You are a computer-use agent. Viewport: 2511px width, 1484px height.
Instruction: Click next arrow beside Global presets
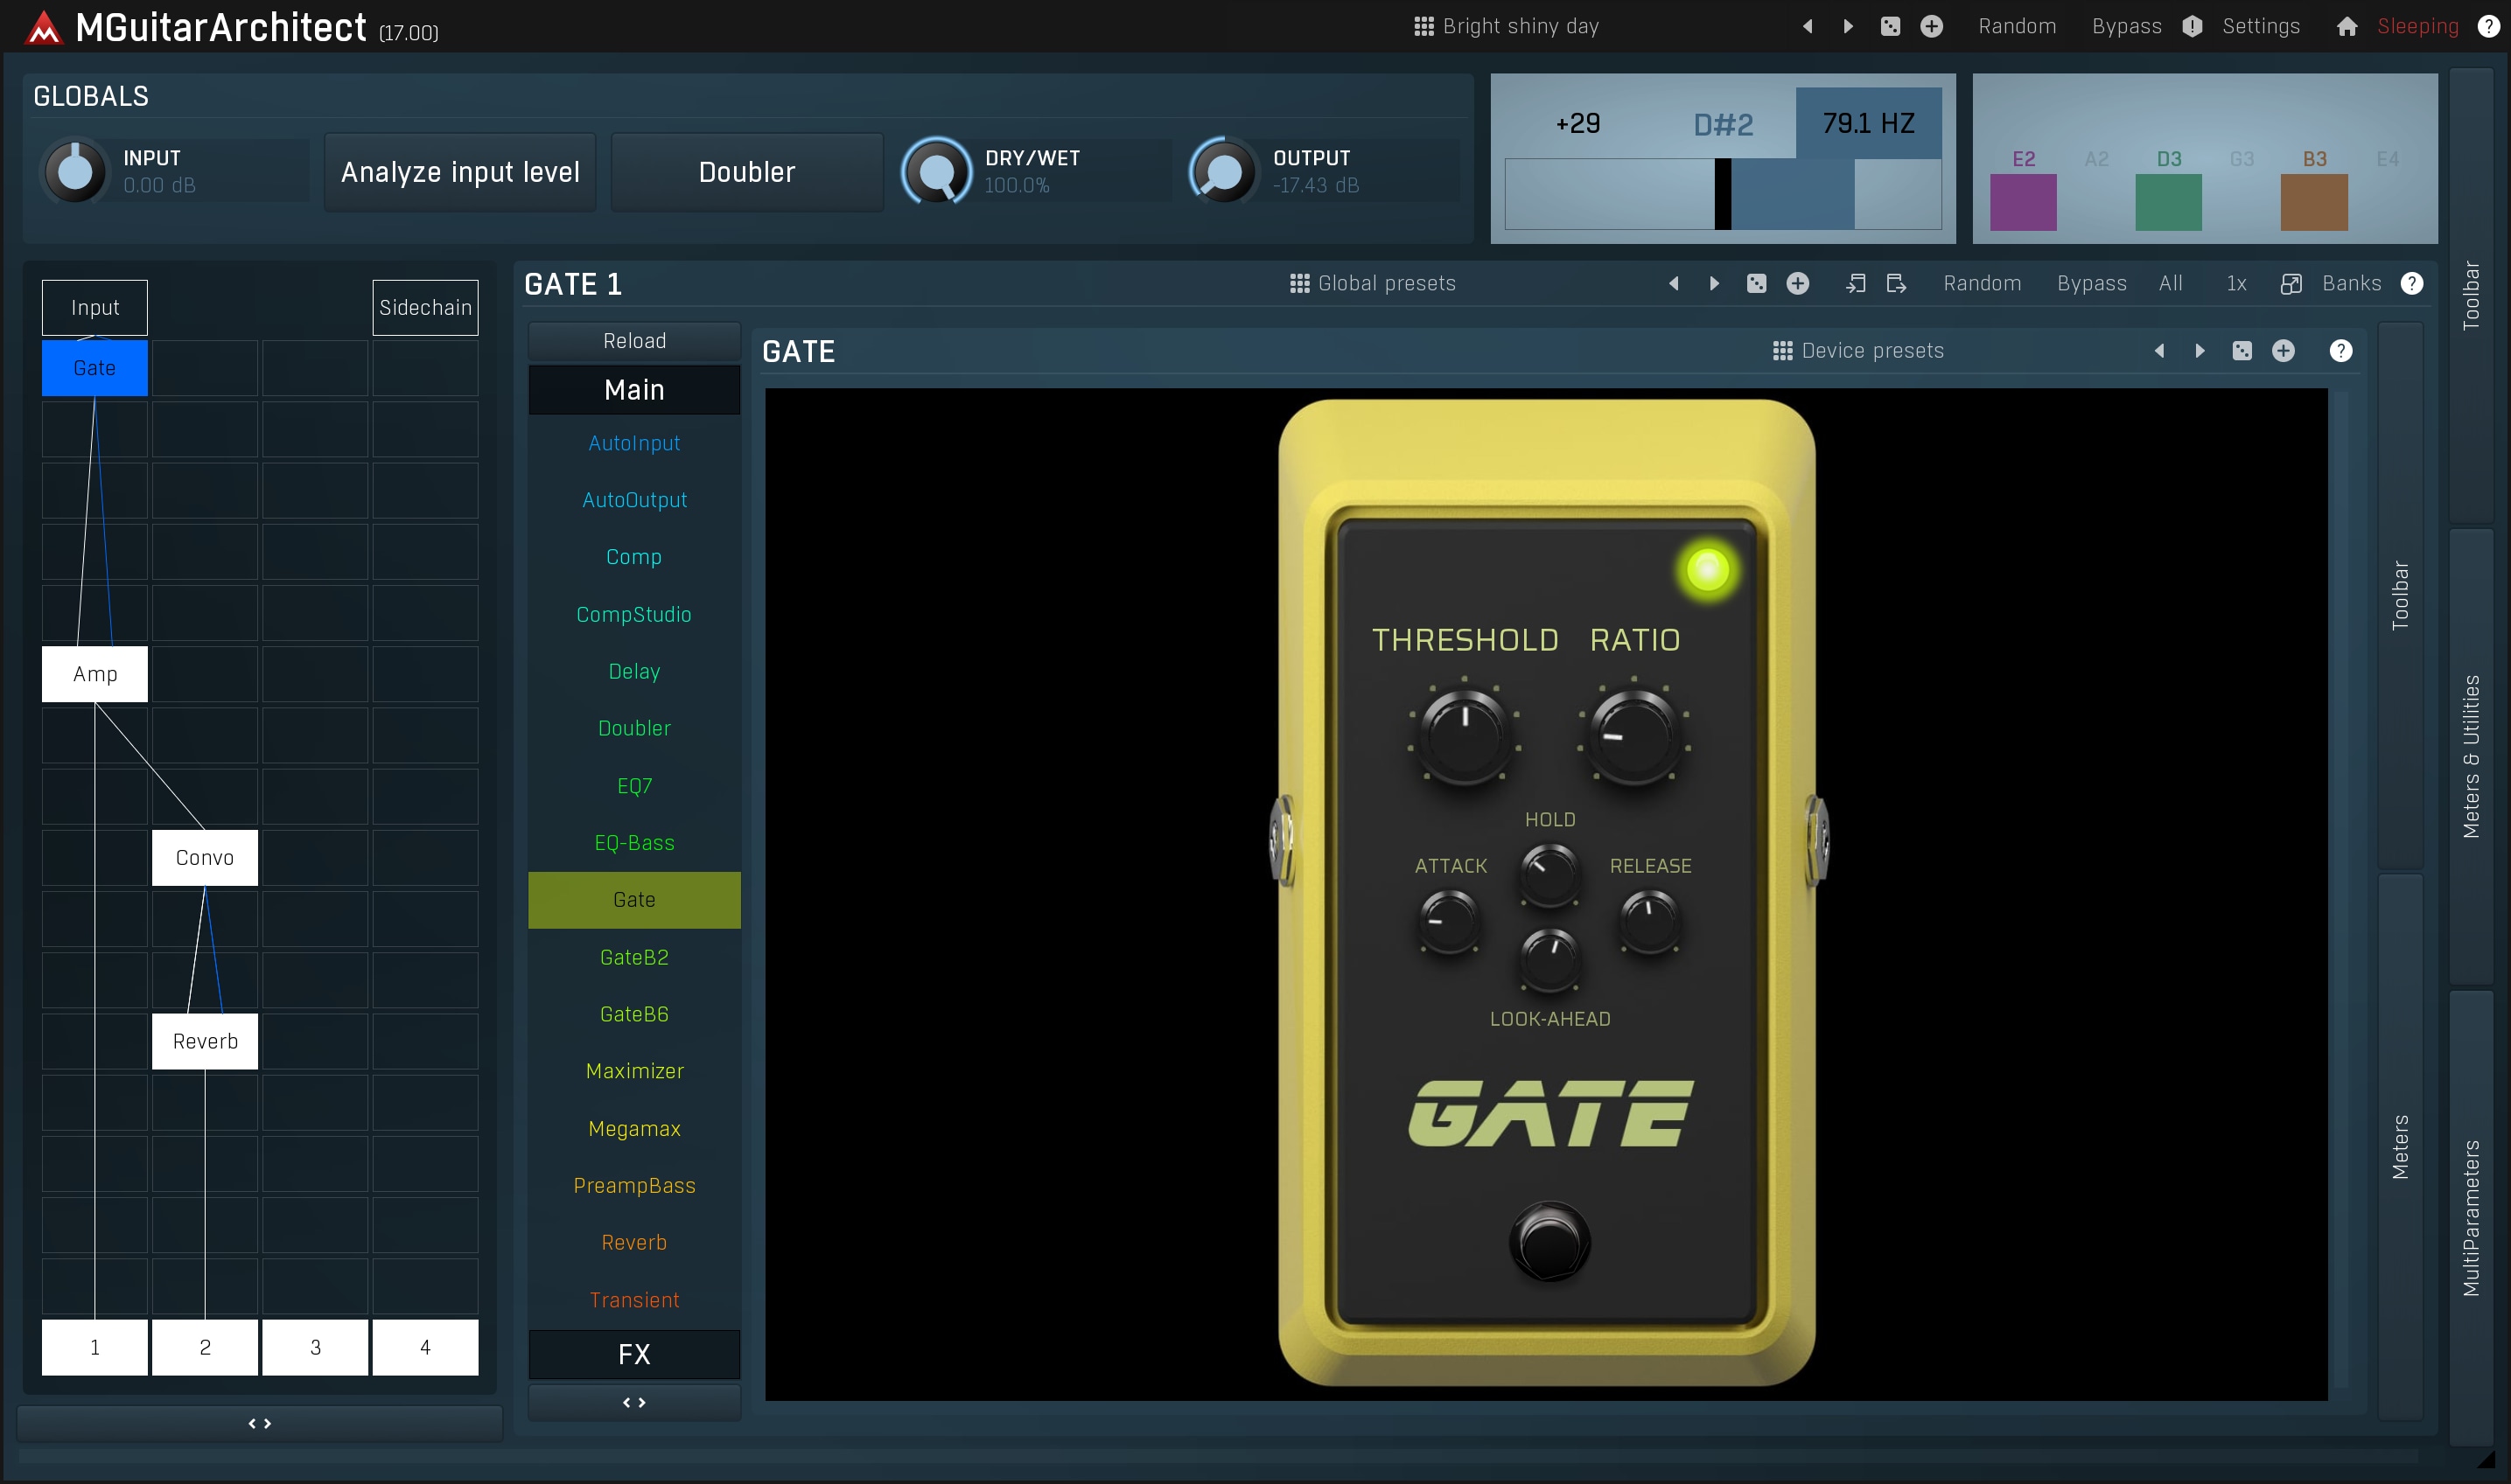point(1715,284)
